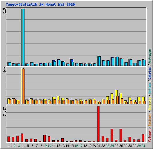Click day 24 on the x-axis
The width and height of the screenshot is (153, 149).
[112, 146]
